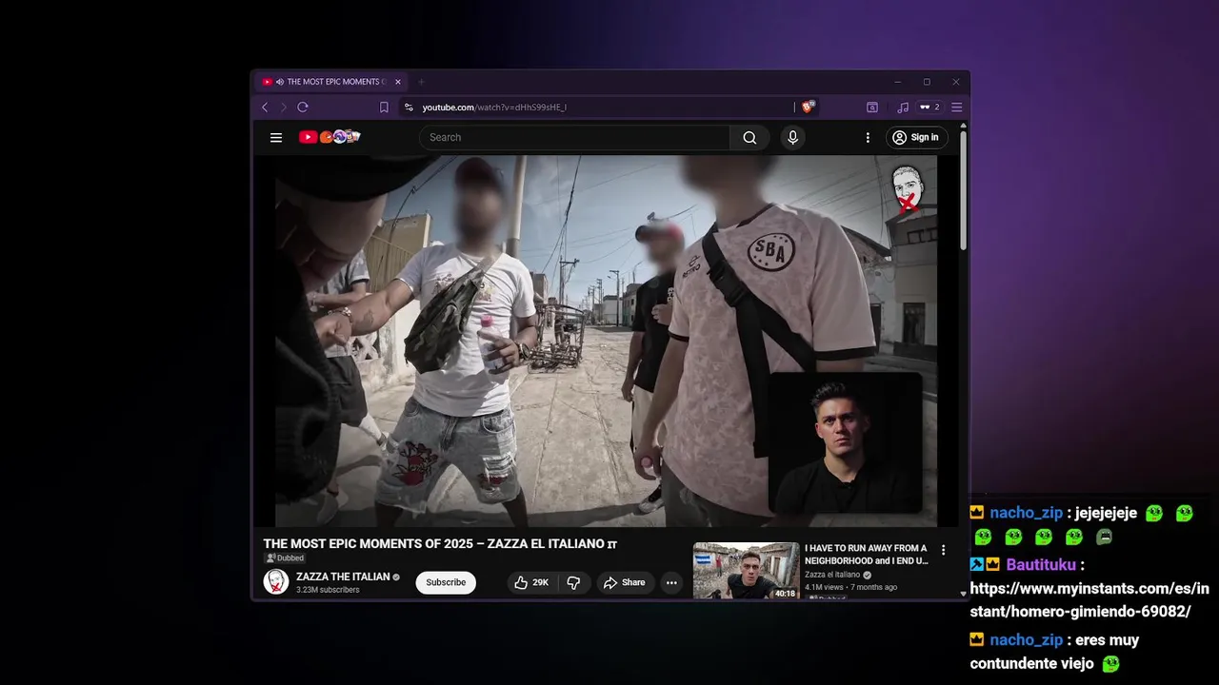Screen dimensions: 1219x685
Task: Open YouTube settings three-dot menu
Action: point(868,137)
